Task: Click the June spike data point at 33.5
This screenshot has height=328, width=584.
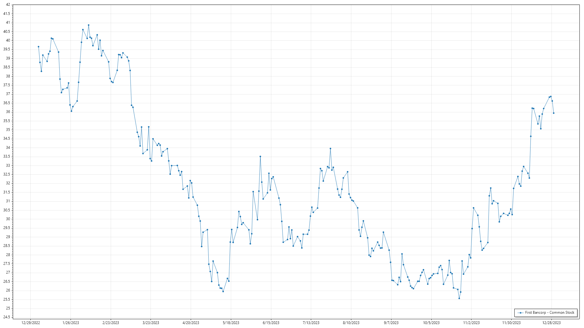Action: coord(260,156)
